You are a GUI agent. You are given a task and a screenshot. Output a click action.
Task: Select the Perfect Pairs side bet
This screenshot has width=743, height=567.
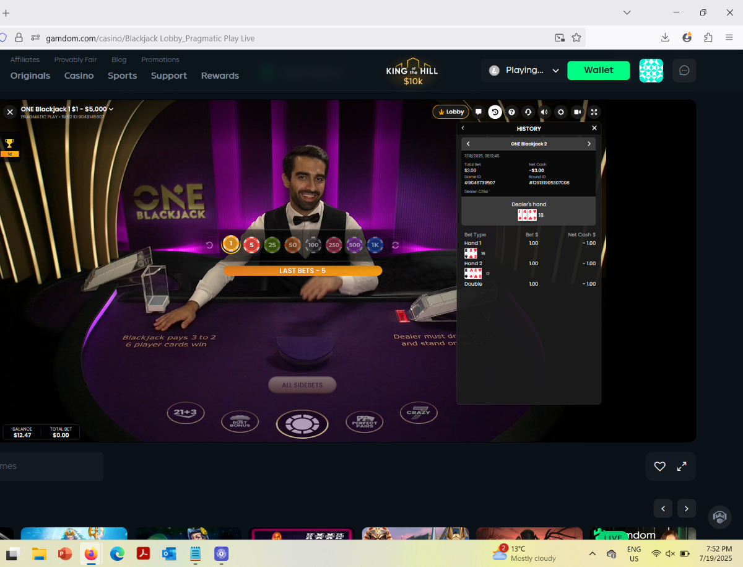[x=364, y=423]
